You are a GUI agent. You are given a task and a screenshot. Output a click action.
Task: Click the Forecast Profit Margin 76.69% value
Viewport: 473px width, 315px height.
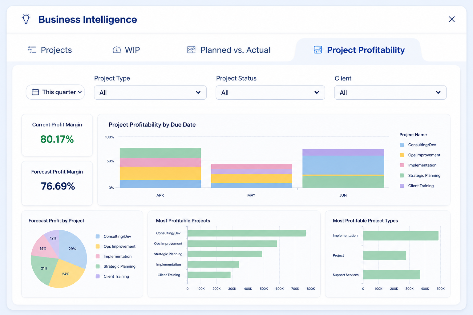pyautogui.click(x=58, y=186)
